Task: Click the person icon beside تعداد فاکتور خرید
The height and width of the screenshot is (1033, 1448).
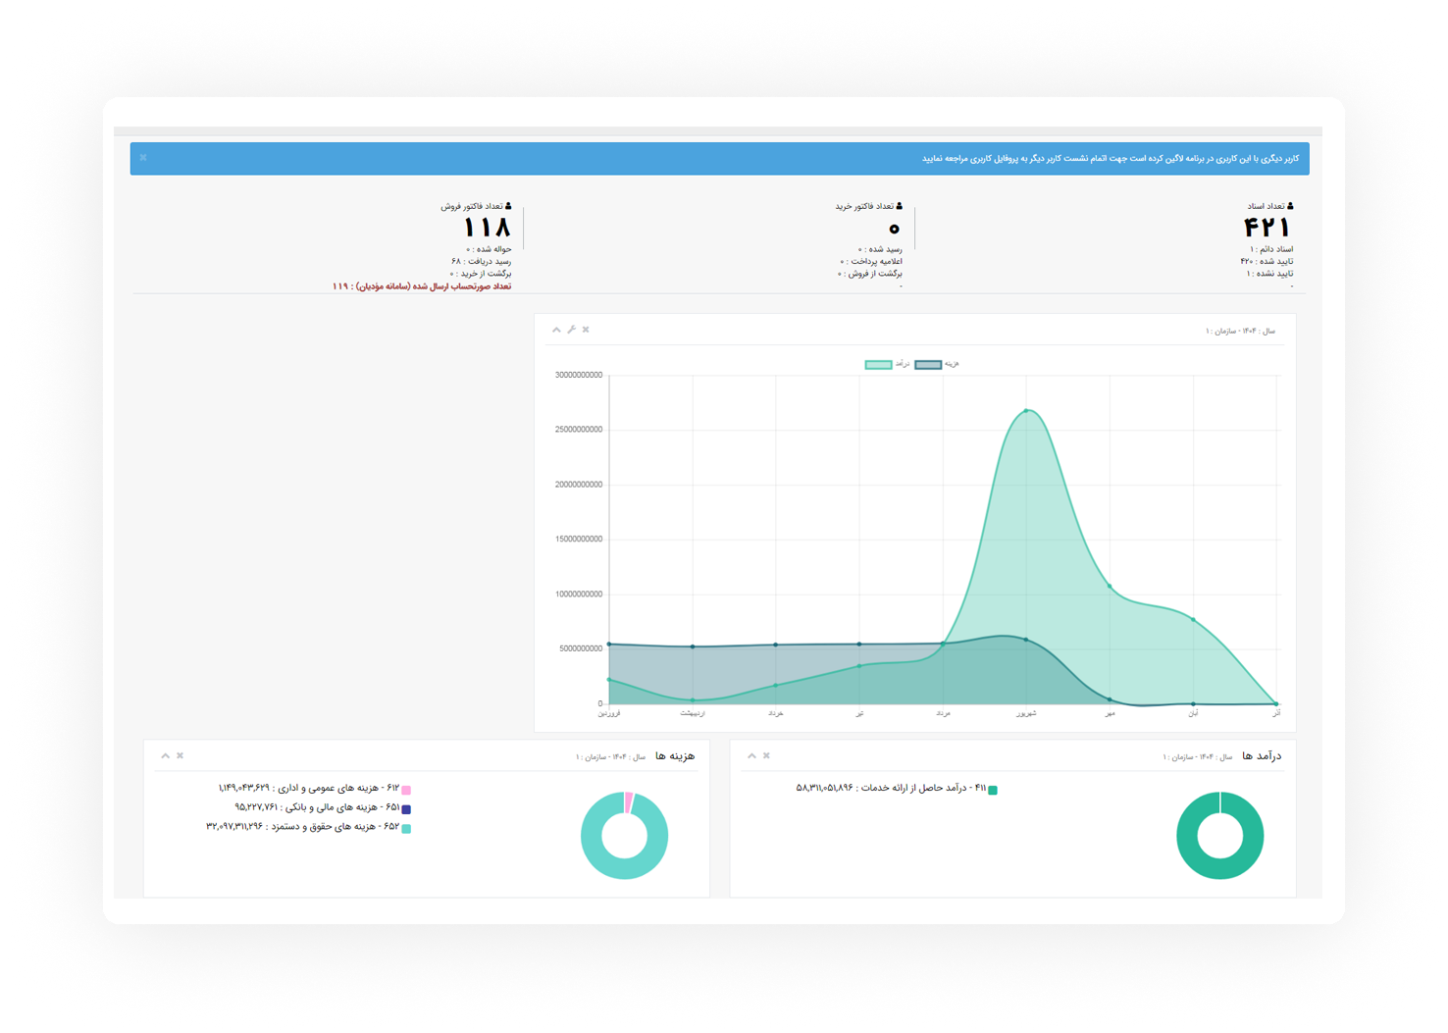Action: tap(900, 206)
